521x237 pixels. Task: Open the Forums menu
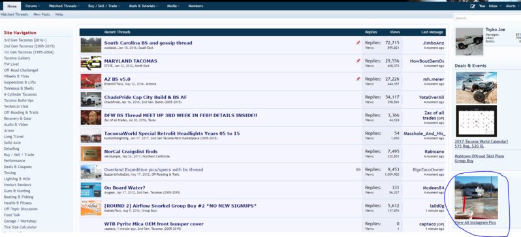[32, 6]
